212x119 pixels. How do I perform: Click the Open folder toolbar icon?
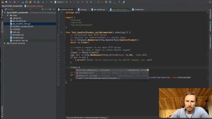[x=3, y=2]
